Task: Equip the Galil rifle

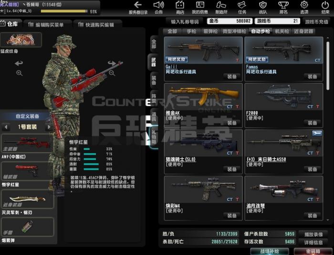Action: (x=232, y=77)
